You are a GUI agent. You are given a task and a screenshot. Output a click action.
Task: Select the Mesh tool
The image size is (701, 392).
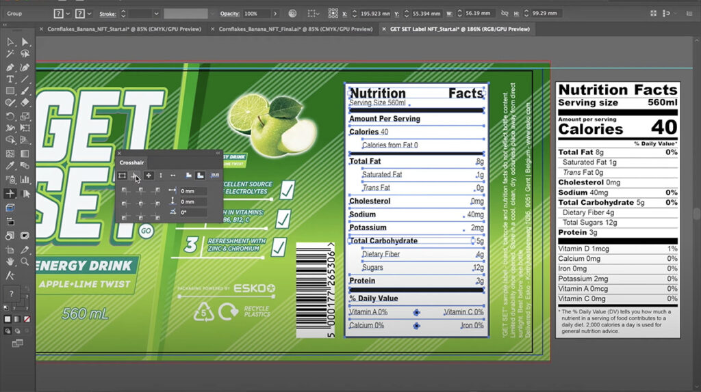click(10, 154)
